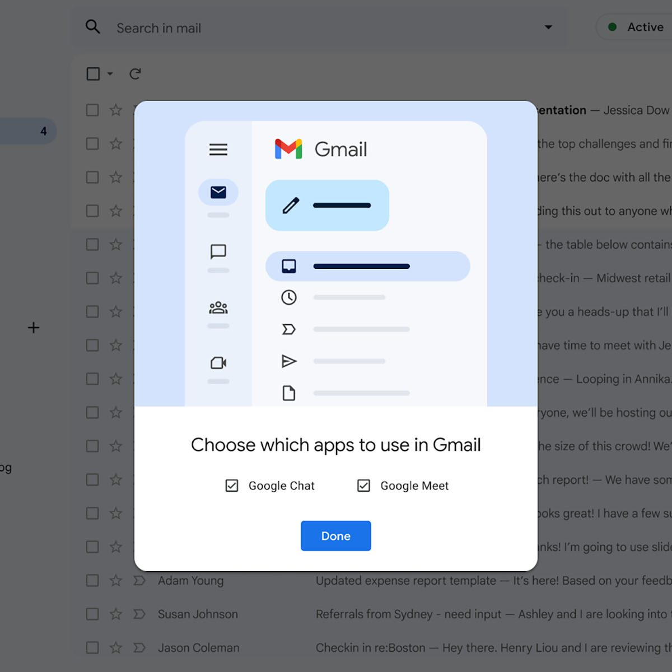
Task: Click the search magnifier icon
Action: pos(93,27)
